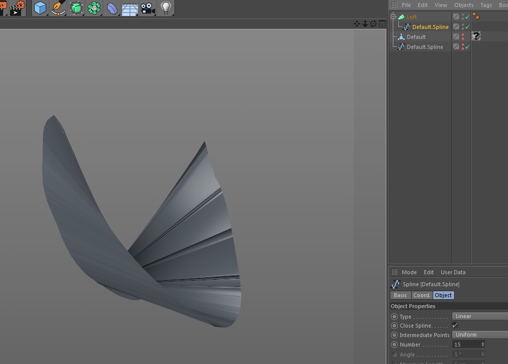Viewport: 508px width, 364px height.
Task: Click the green Subdivision Surface generator icon
Action: coord(76,8)
